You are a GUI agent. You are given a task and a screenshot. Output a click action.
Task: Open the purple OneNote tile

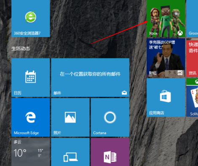pos(110,152)
